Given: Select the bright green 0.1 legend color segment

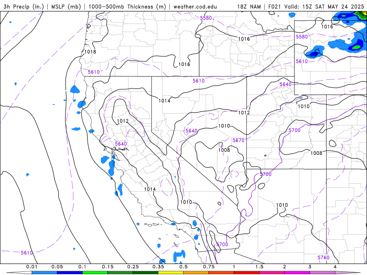Looking at the screenshot, I should 95,273.
